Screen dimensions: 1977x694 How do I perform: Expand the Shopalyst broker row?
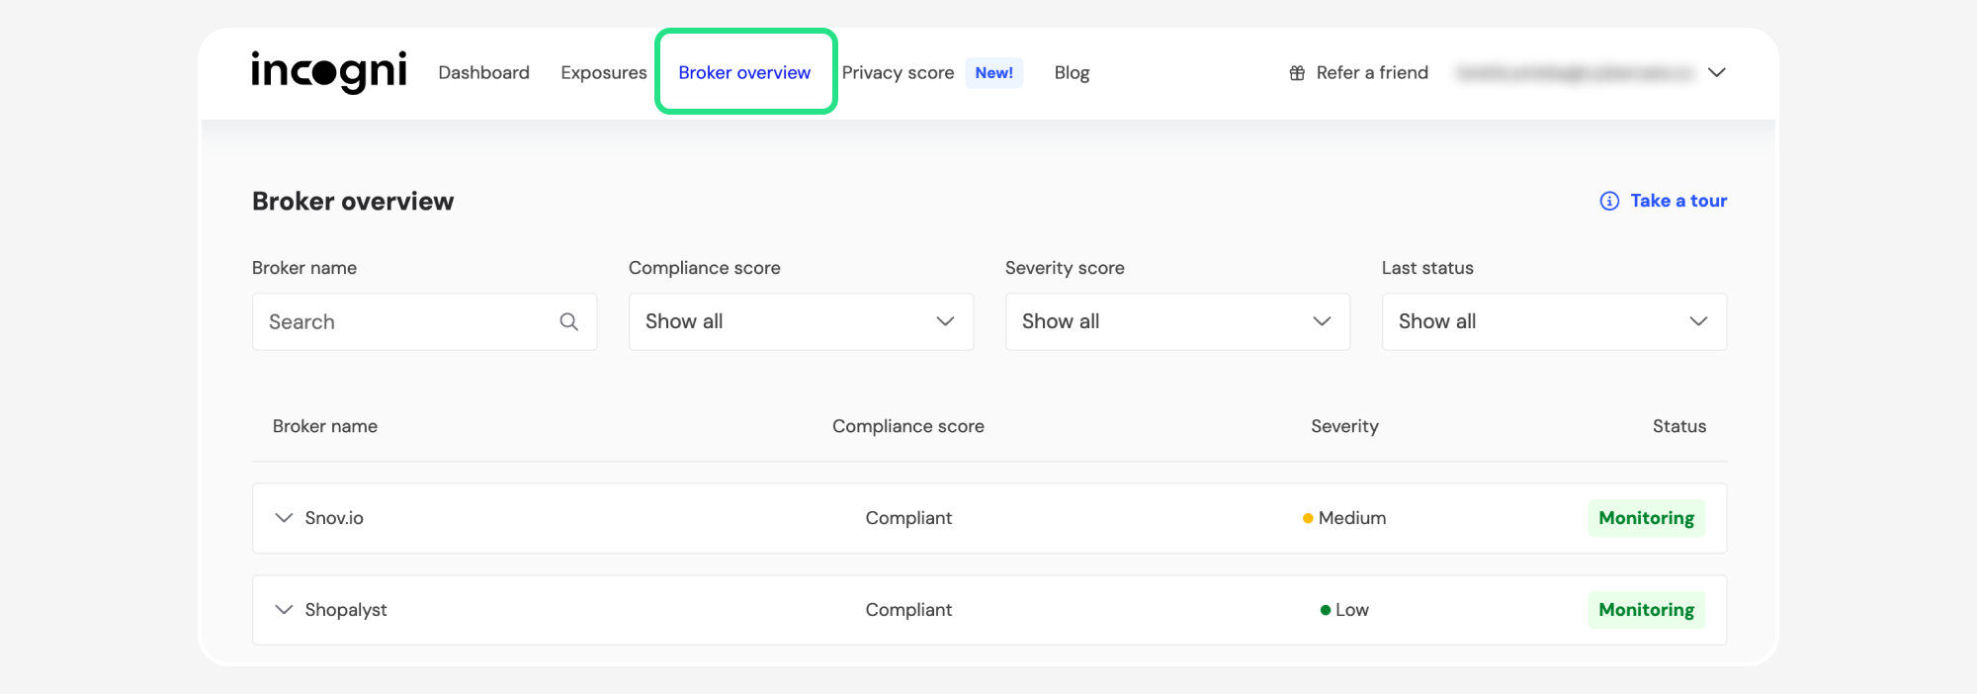pyautogui.click(x=284, y=610)
